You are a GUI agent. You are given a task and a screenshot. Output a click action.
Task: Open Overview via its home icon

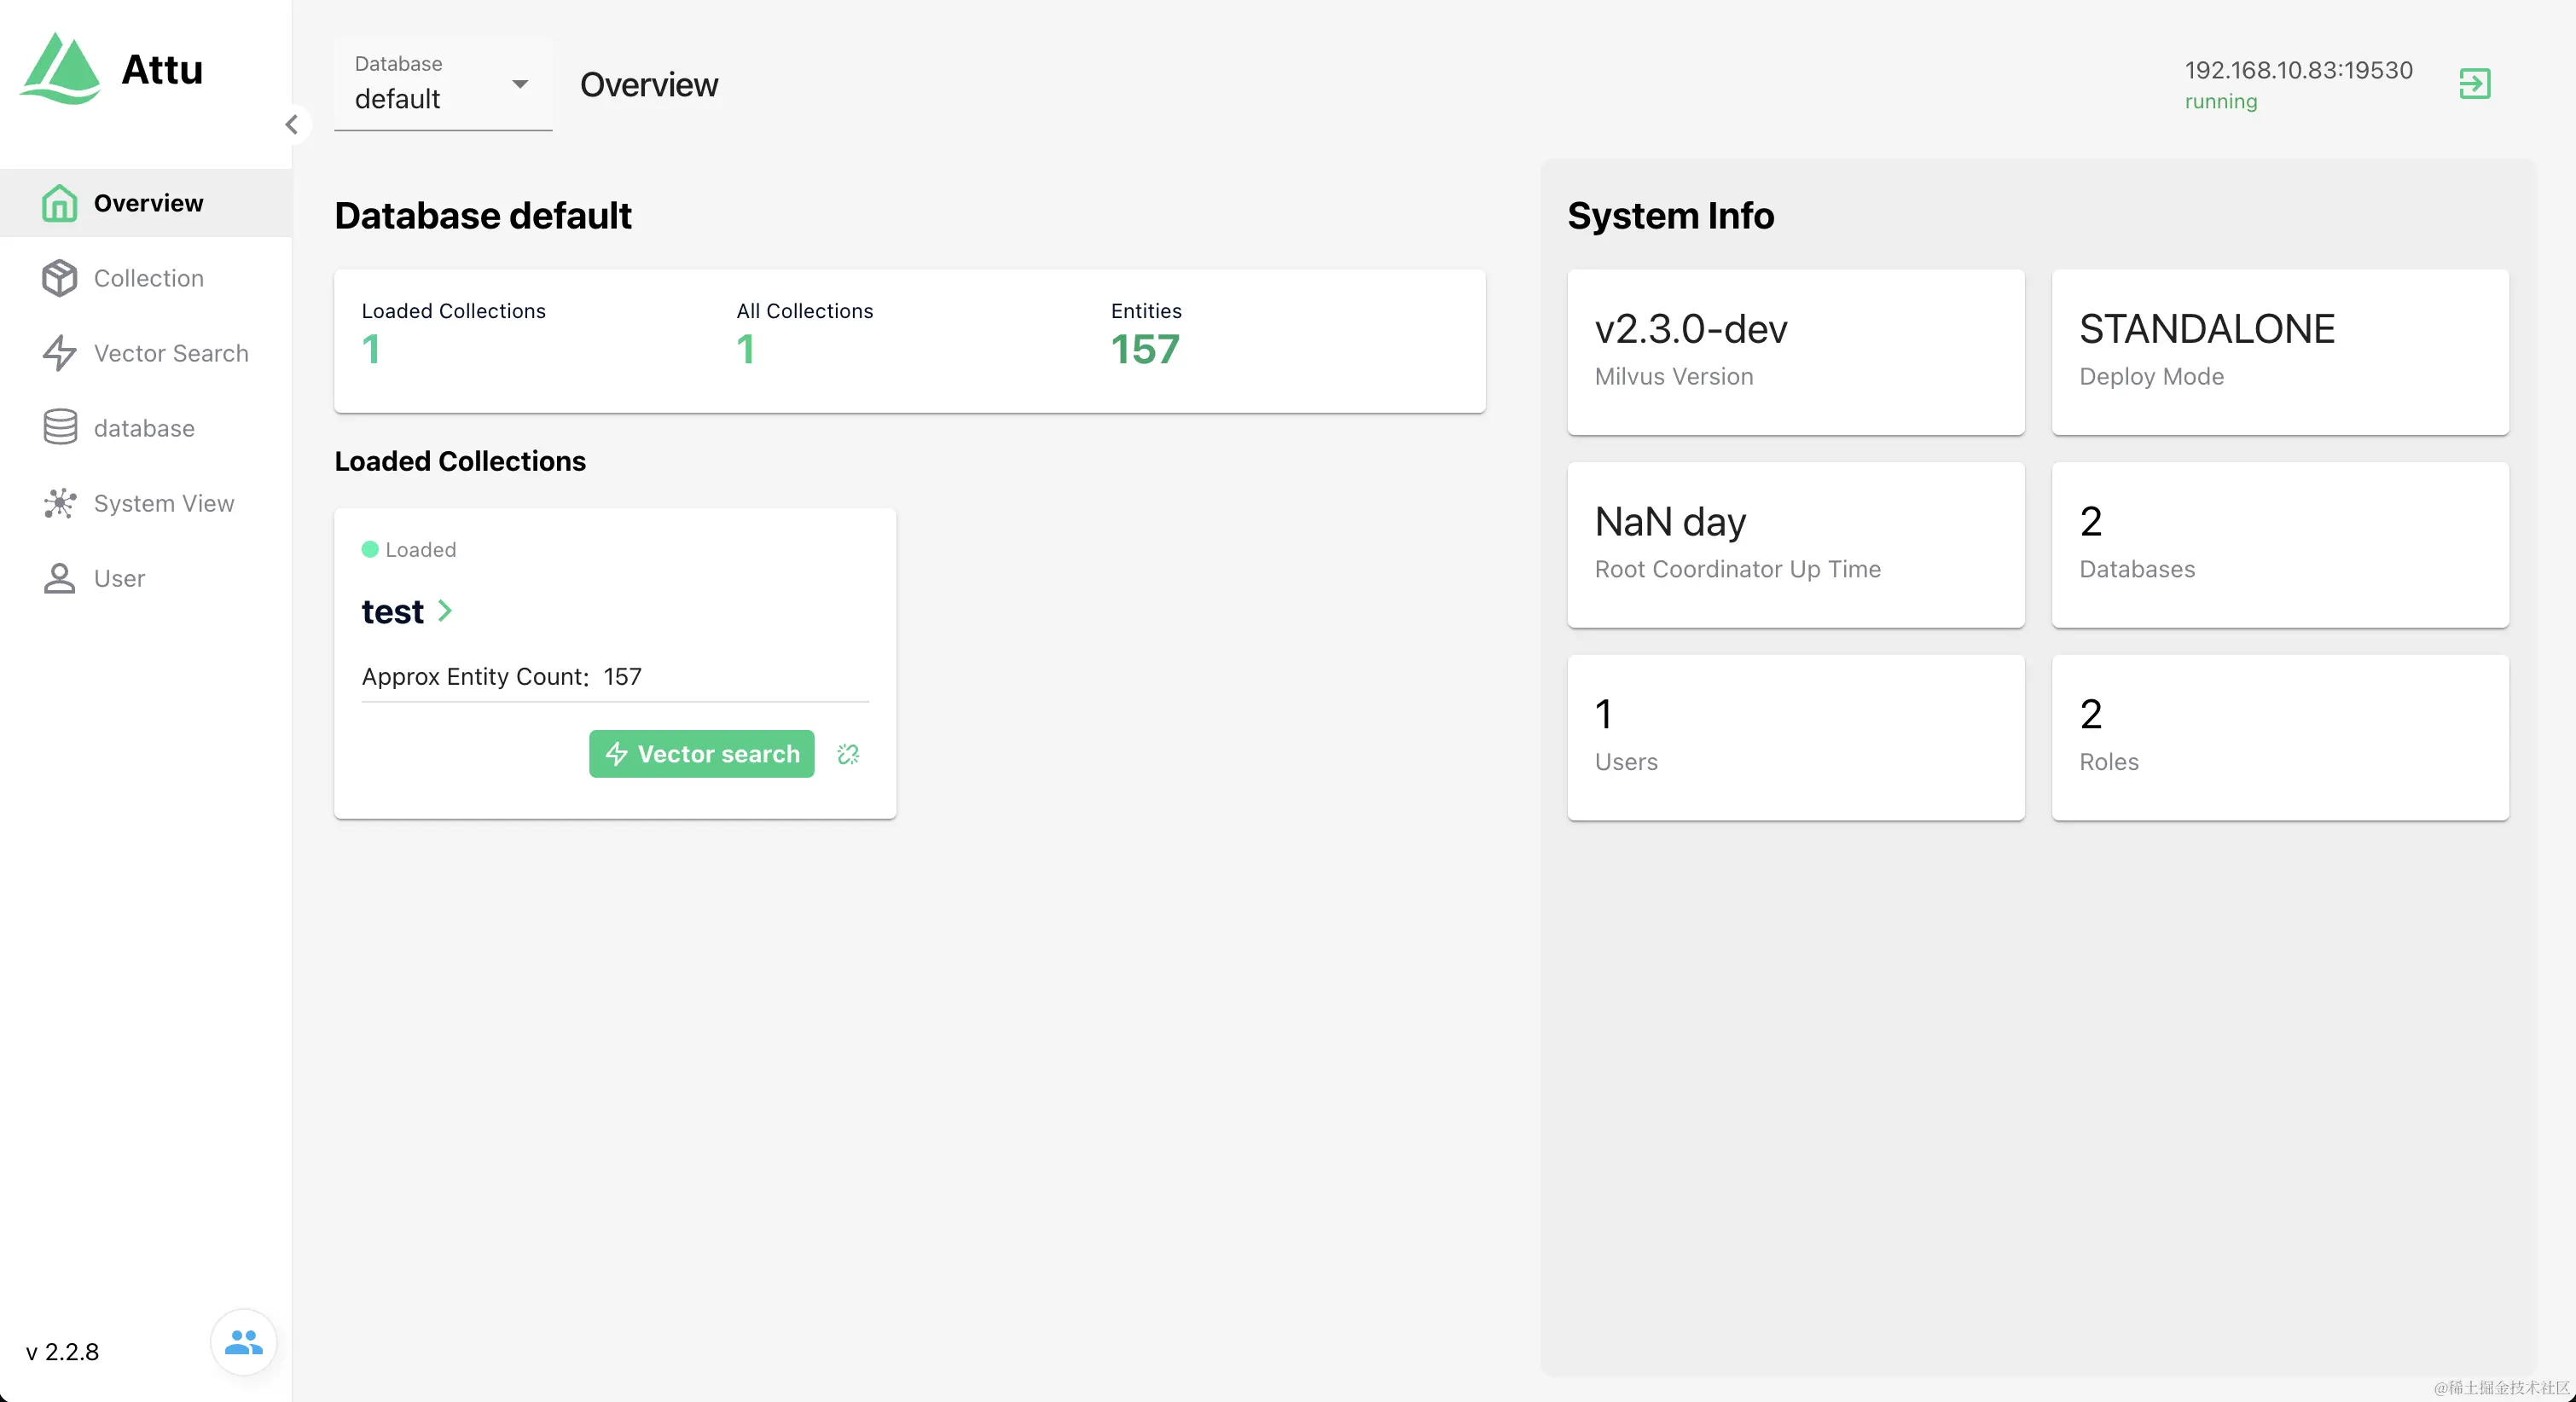point(59,203)
